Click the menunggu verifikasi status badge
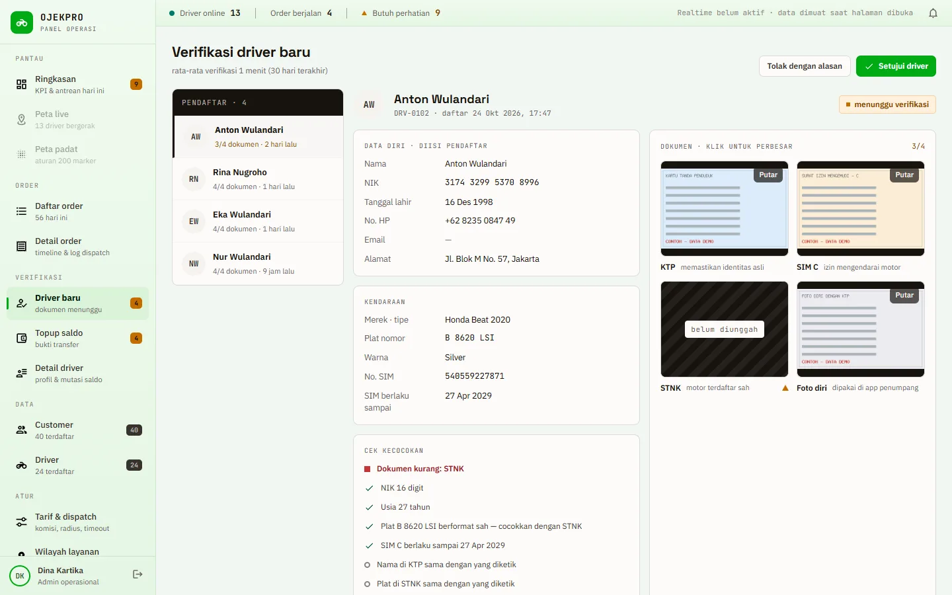Screen dimensions: 952x595 [887, 104]
